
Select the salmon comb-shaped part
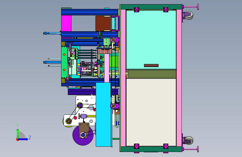tap(105, 51)
